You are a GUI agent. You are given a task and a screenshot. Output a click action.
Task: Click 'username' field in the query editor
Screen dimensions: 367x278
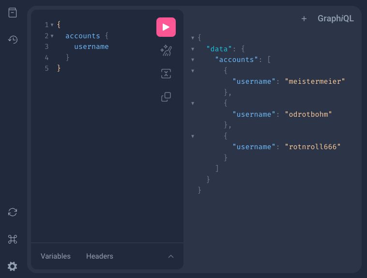pyautogui.click(x=92, y=46)
